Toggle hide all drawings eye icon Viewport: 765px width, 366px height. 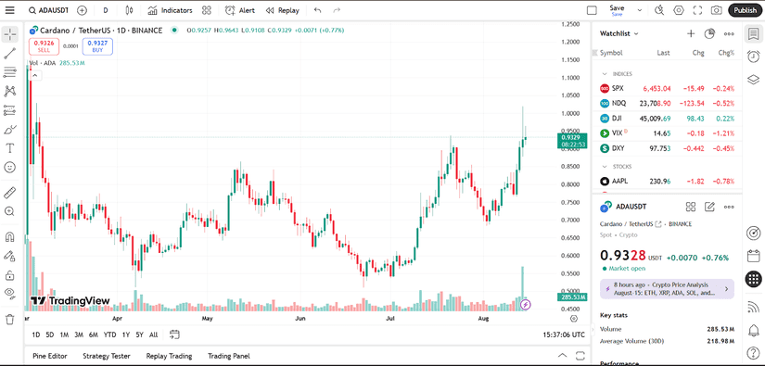click(10, 293)
